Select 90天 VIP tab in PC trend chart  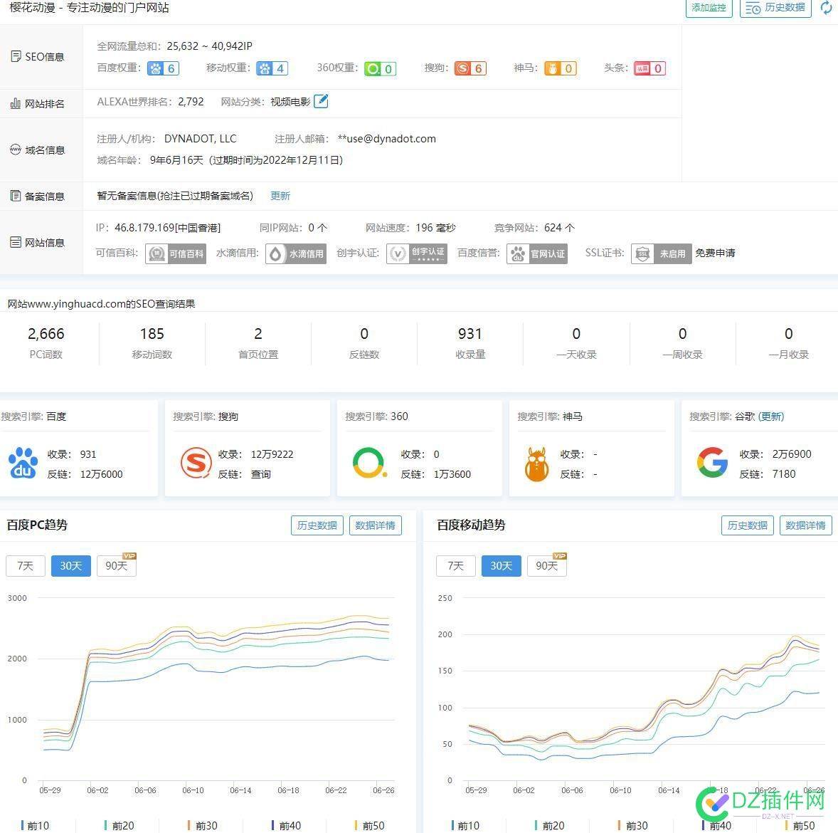click(117, 566)
